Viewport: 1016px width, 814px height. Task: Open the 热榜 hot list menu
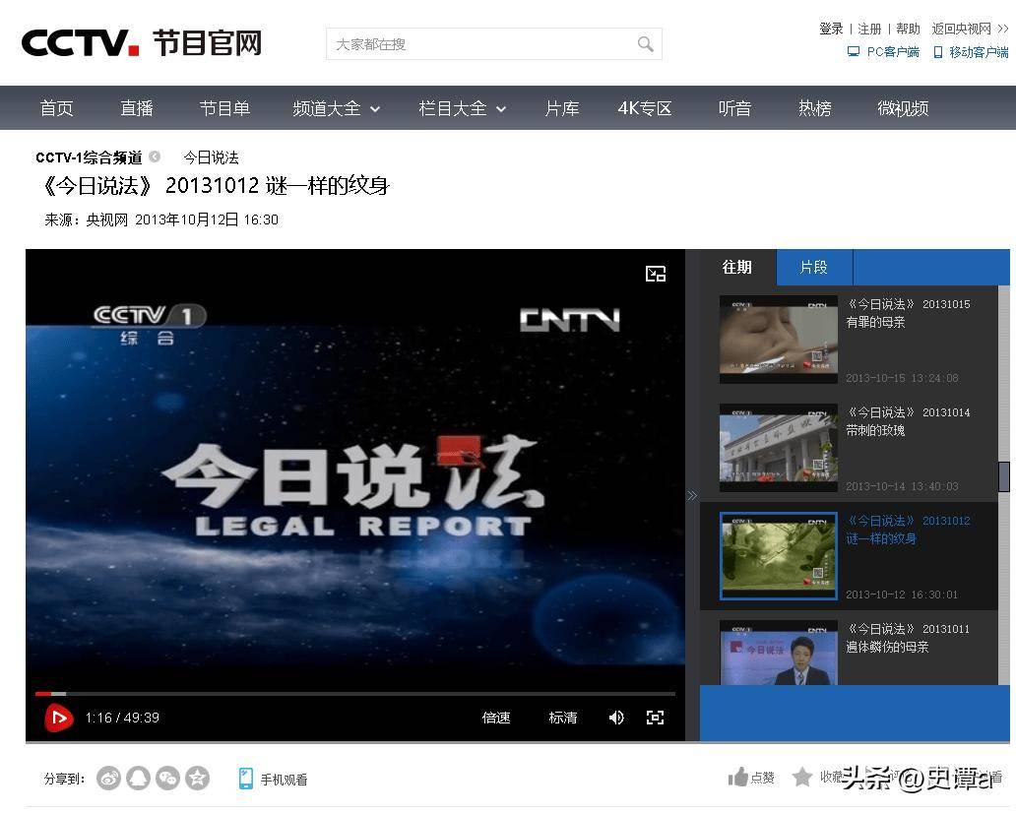(814, 108)
